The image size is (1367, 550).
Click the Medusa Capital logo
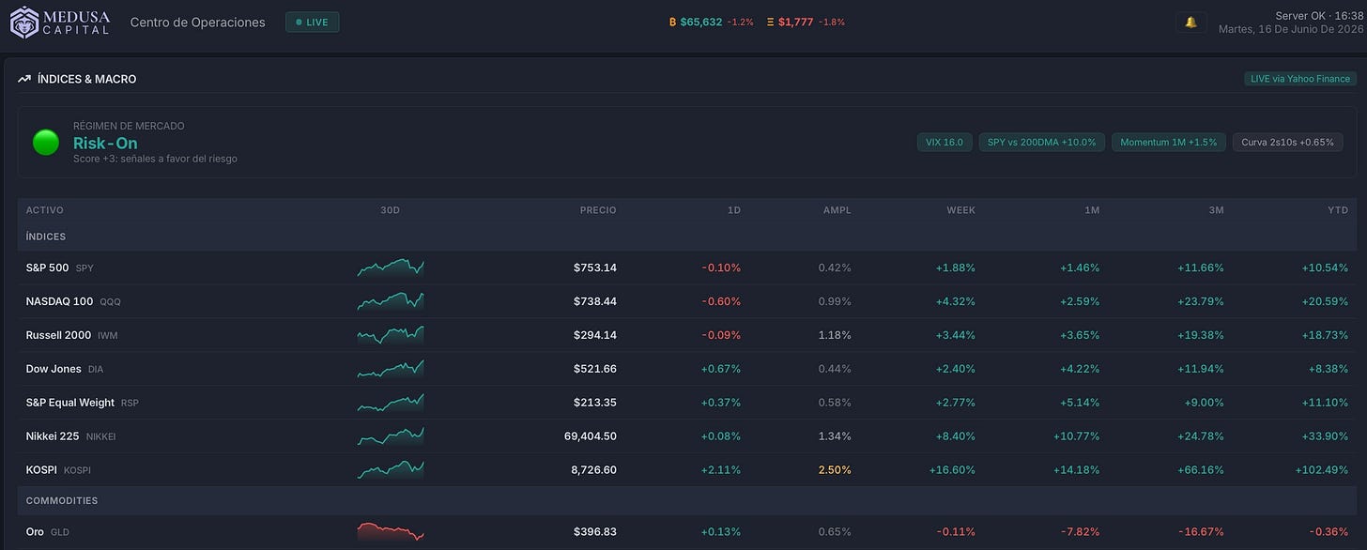tap(60, 22)
